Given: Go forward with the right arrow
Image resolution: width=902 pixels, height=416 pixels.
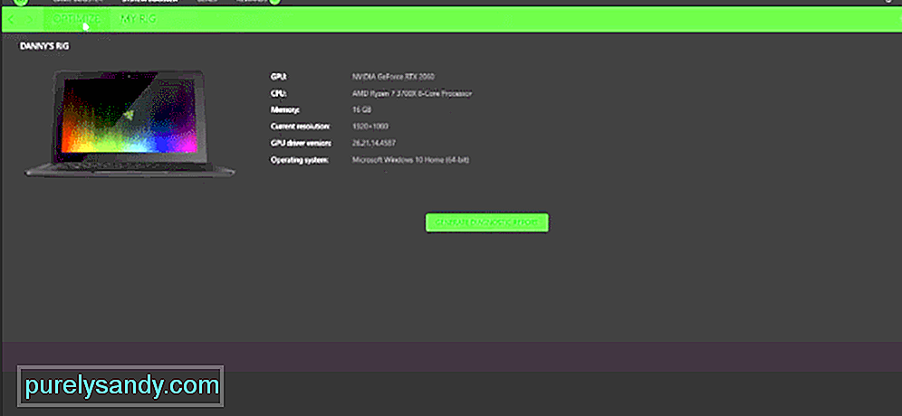Looking at the screenshot, I should click(x=30, y=20).
